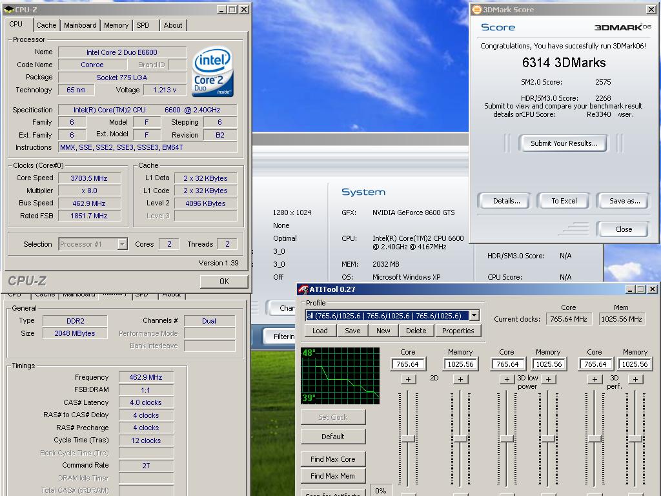Minimize the ATITool window
Viewport: 661px width, 496px height.
coord(630,289)
